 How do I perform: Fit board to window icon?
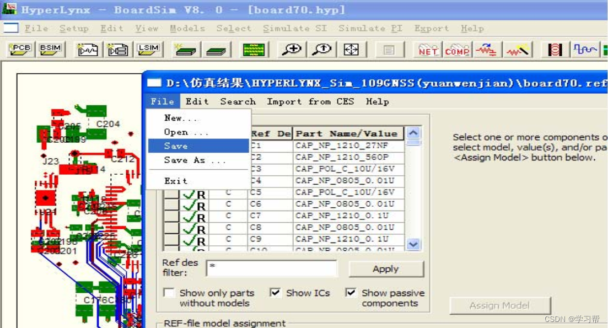(351, 50)
